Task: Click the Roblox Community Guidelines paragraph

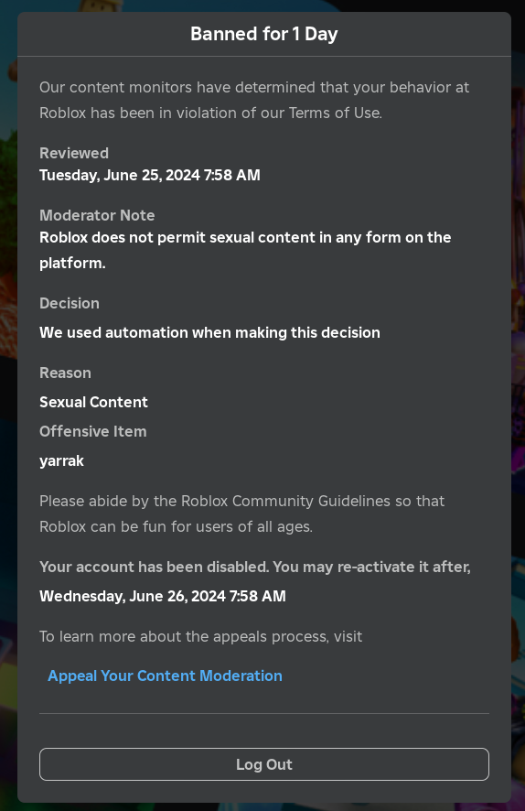Action: 241,514
